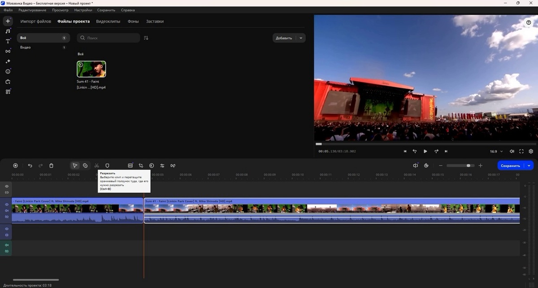Add a marker with the shield marker icon
The width and height of the screenshot is (538, 288).
pos(107,165)
